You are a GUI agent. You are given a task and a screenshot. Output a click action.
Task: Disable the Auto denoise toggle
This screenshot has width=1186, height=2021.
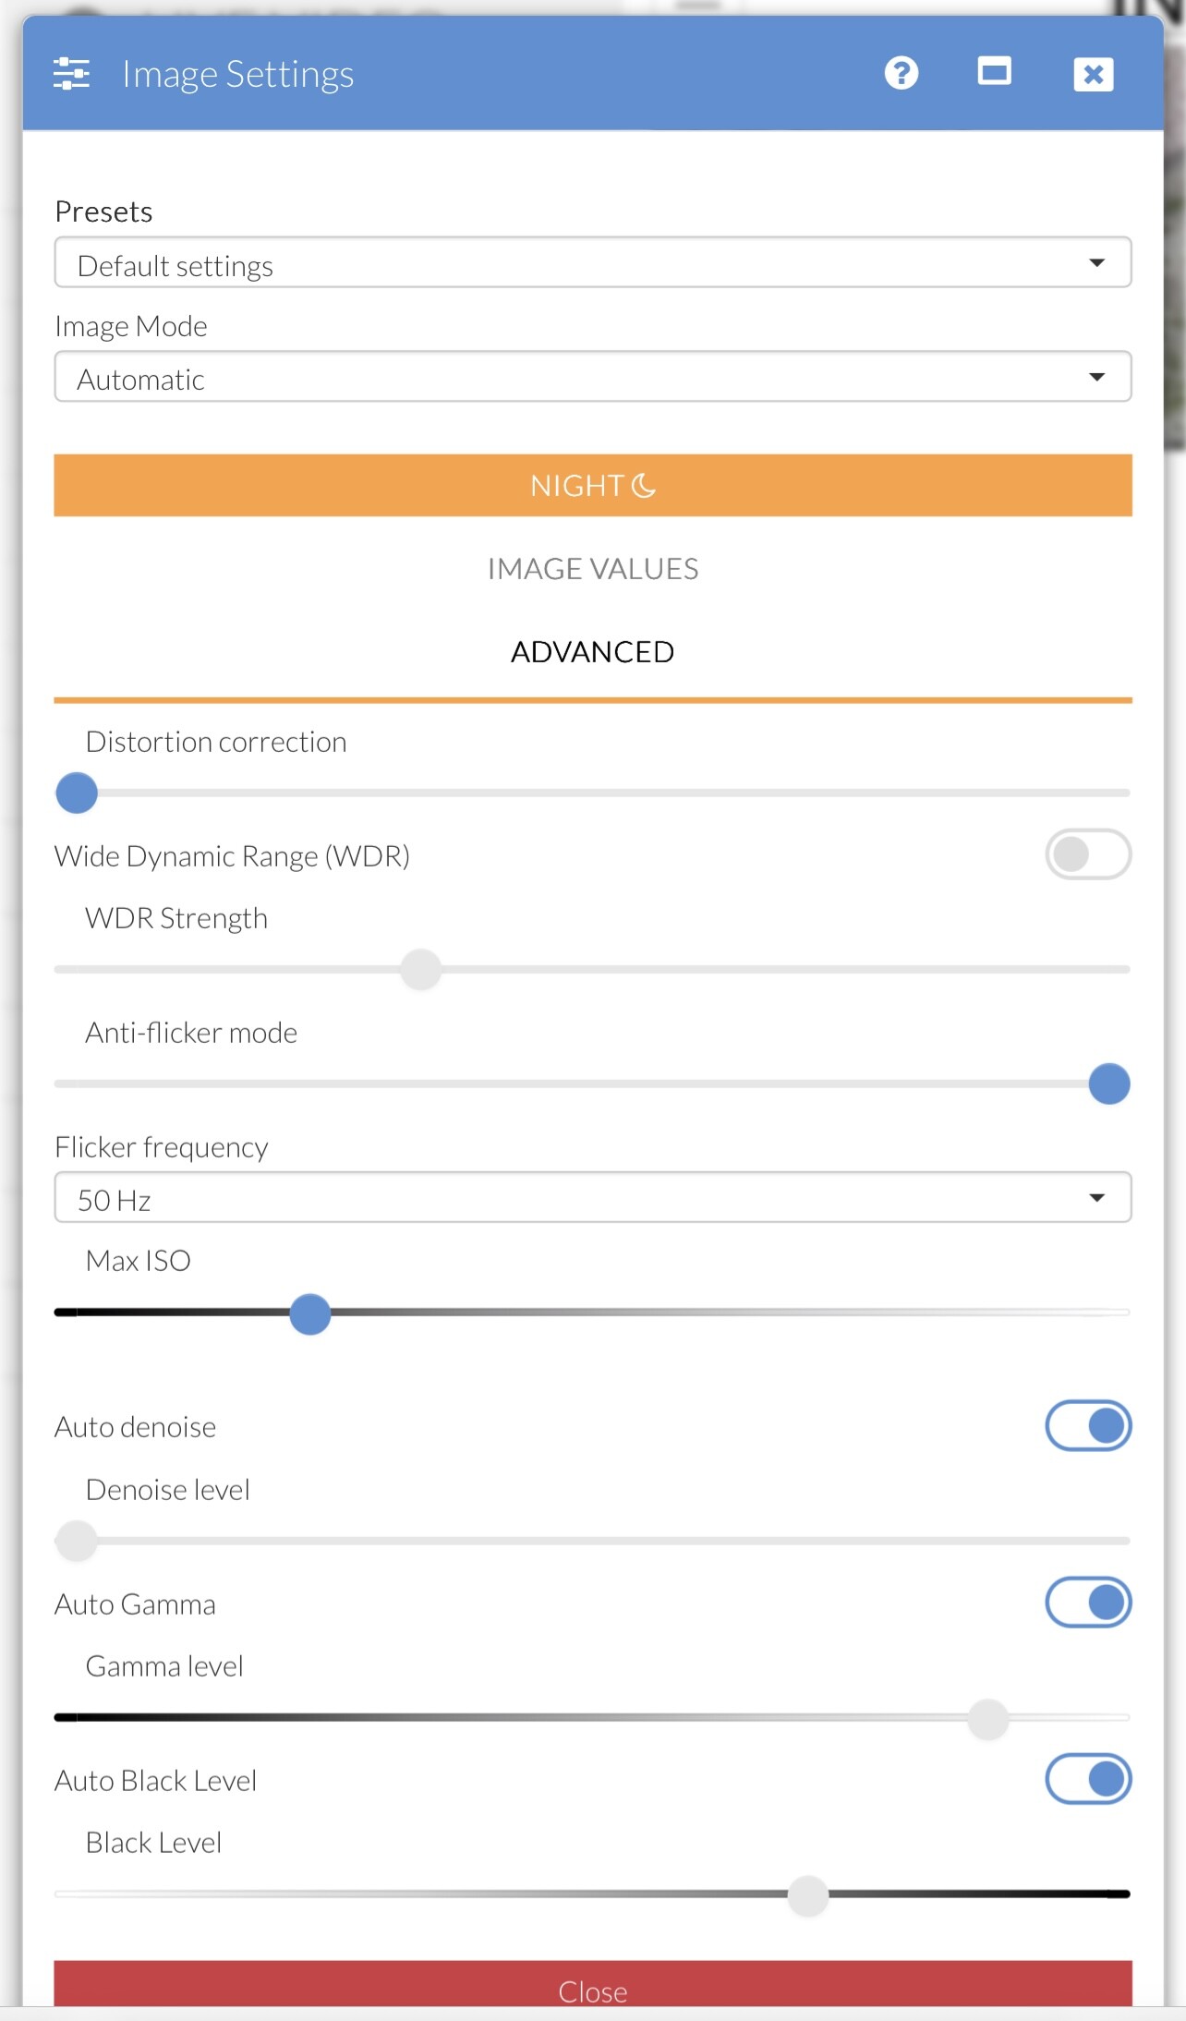(x=1088, y=1425)
